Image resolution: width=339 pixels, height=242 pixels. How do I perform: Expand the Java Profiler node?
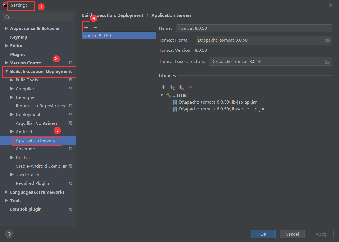point(12,175)
